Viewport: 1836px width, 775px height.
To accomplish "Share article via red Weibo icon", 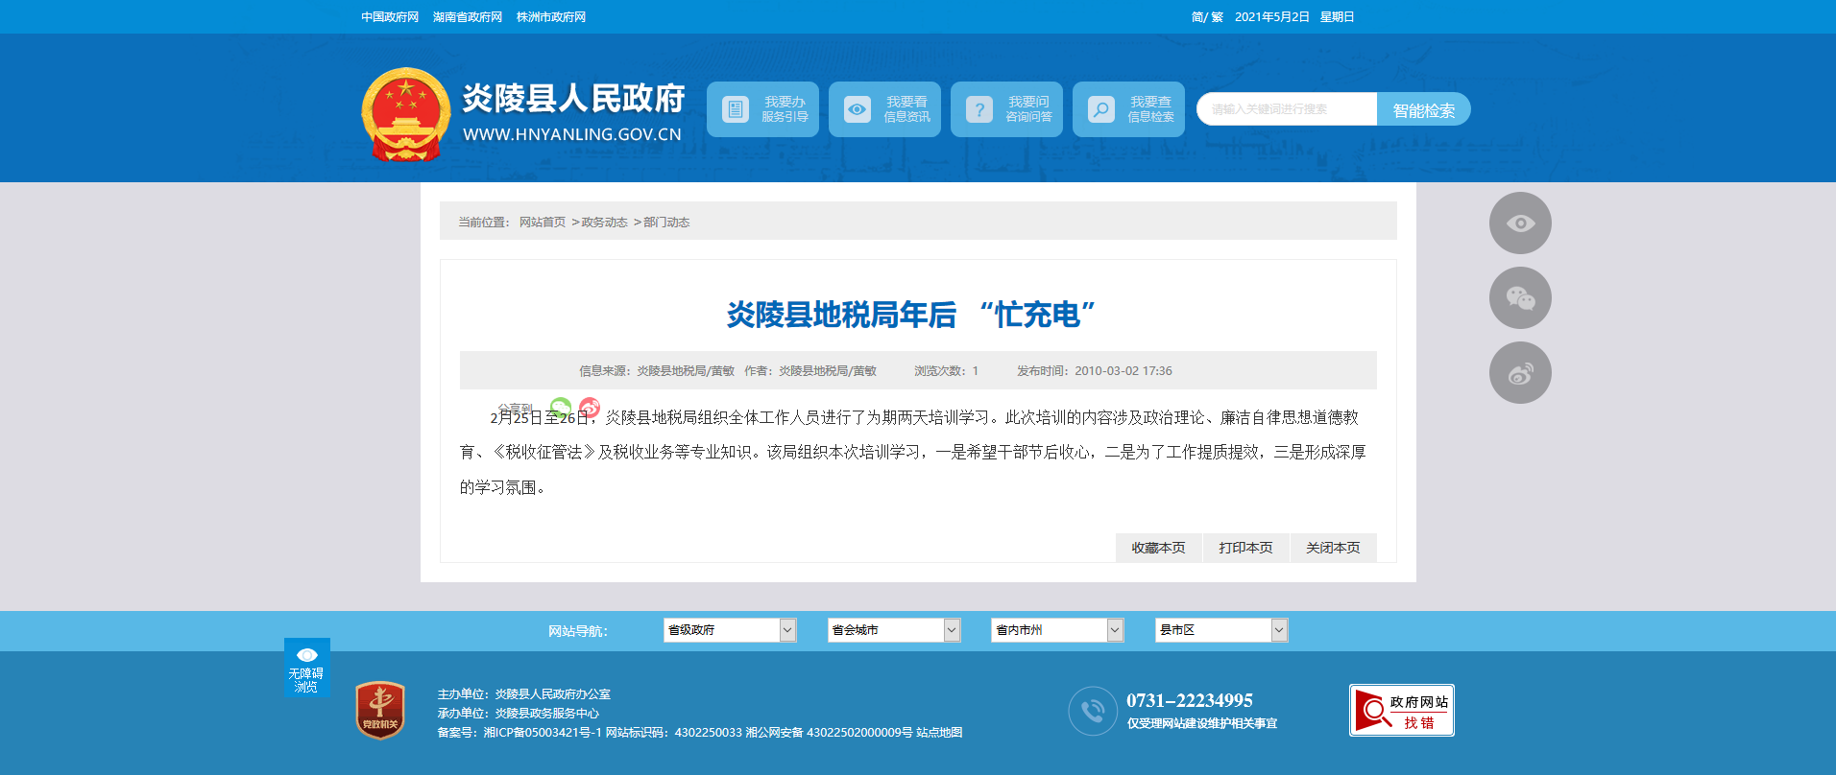I will click(590, 408).
